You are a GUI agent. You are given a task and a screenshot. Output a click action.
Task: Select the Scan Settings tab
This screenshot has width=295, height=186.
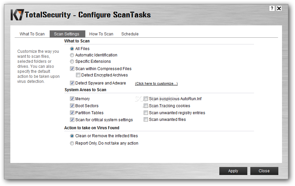tap(67, 34)
